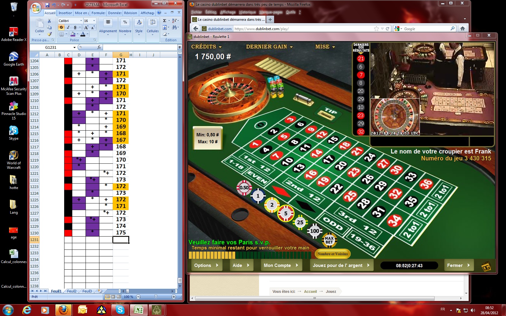Expand the MISE dropdown in roulette
The width and height of the screenshot is (506, 316).
tap(333, 47)
